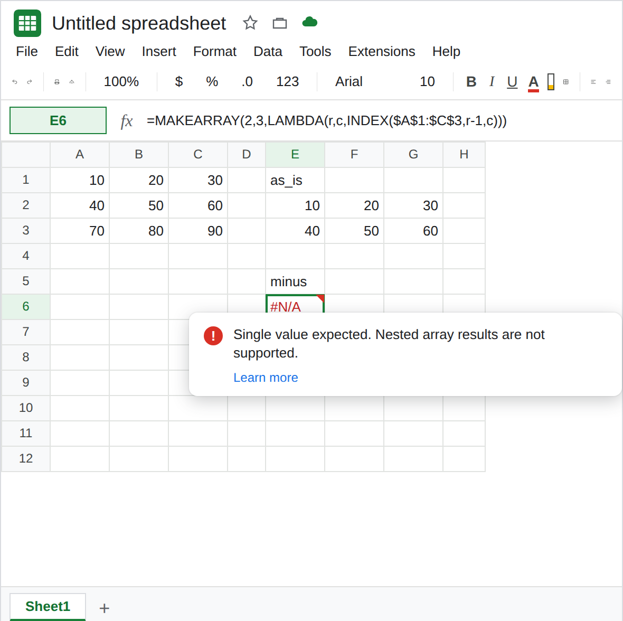Click the paint format icon
Viewport: 623px width, 621px height.
coord(72,82)
